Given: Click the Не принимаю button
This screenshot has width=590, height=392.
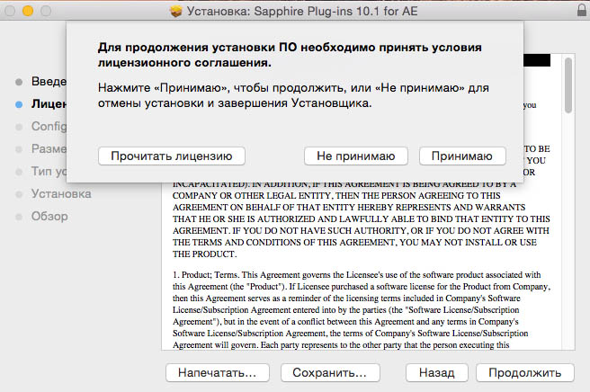Looking at the screenshot, I should [355, 156].
